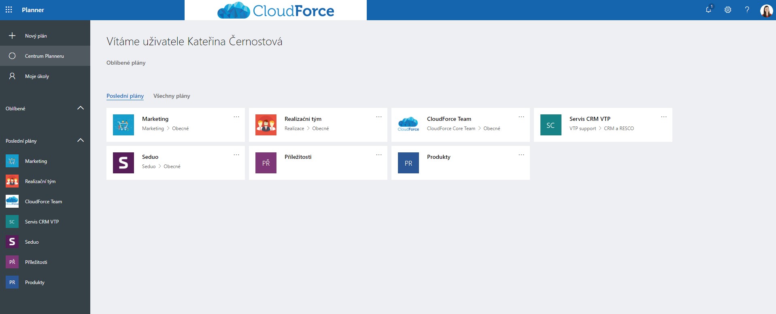This screenshot has width=776, height=314.
Task: Open Centrum Planneru in sidebar
Action: point(44,56)
